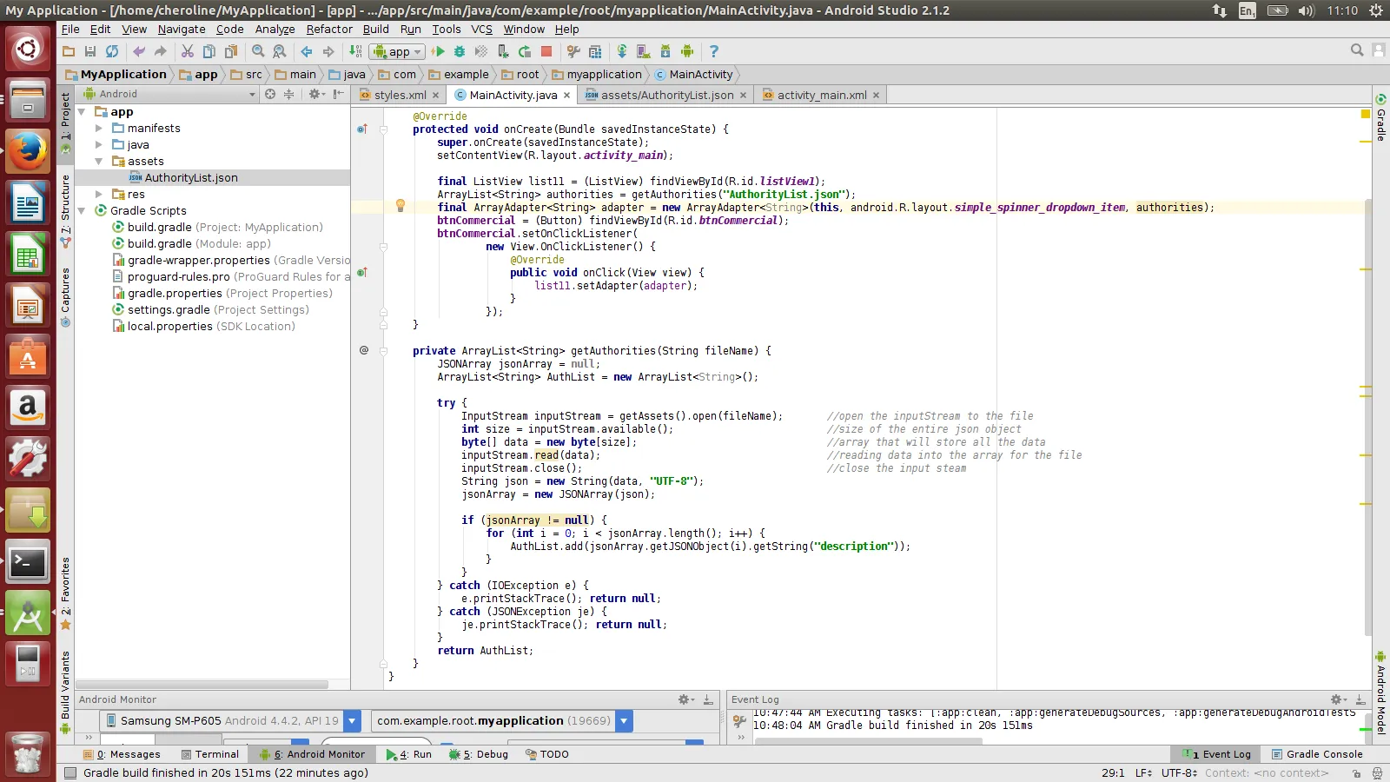This screenshot has width=1390, height=782.
Task: Click the yellow lightbulb intention icon
Action: coord(400,206)
